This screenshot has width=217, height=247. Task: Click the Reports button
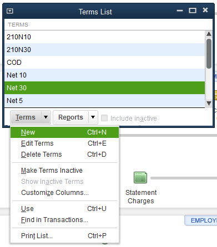tap(70, 117)
